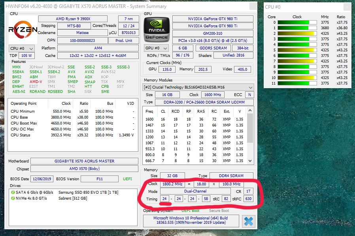Click the GPU memory clock 202.5 field

click(x=203, y=69)
